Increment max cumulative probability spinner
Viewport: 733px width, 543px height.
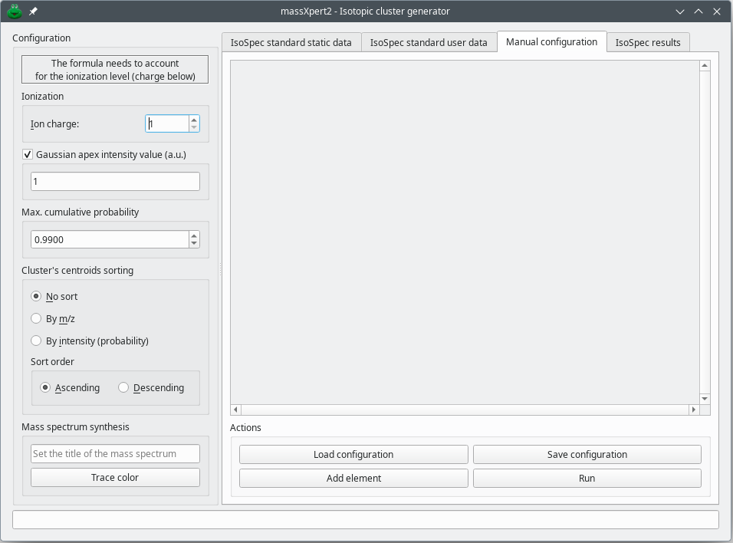coord(194,235)
